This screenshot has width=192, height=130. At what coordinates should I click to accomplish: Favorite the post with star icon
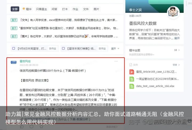[41, 127]
